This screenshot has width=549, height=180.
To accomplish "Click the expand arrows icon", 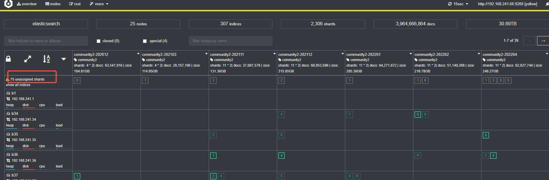I will [x=28, y=59].
